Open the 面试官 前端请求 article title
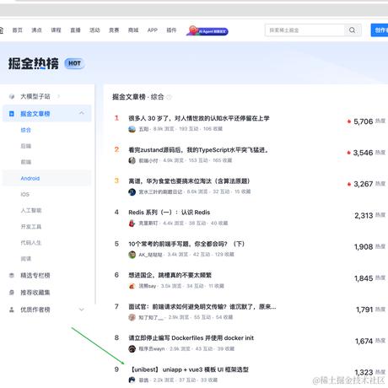Image resolution: width=388 pixels, height=388 pixels. pyautogui.click(x=202, y=306)
